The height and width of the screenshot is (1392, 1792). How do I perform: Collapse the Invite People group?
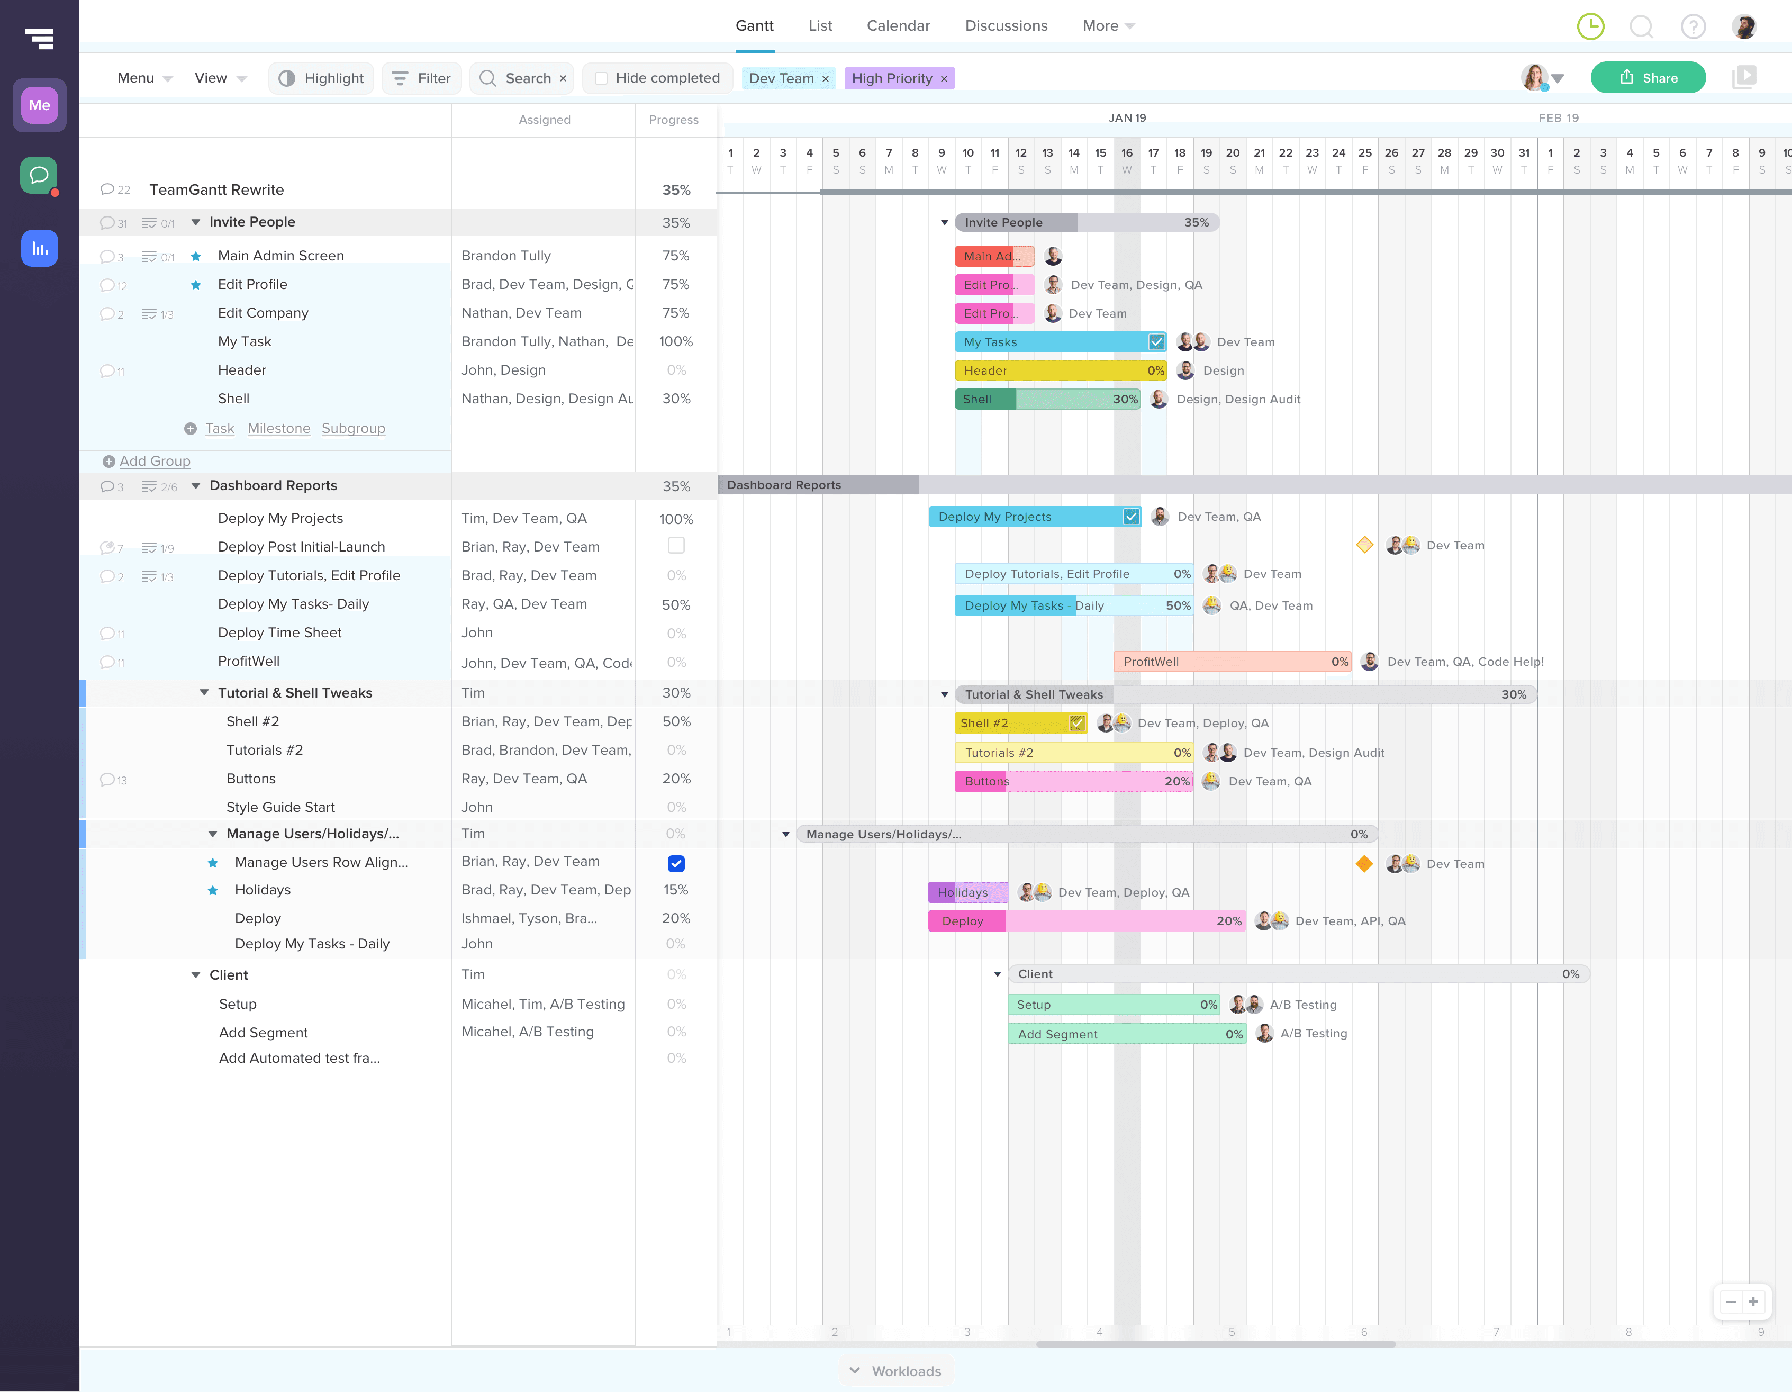[196, 222]
